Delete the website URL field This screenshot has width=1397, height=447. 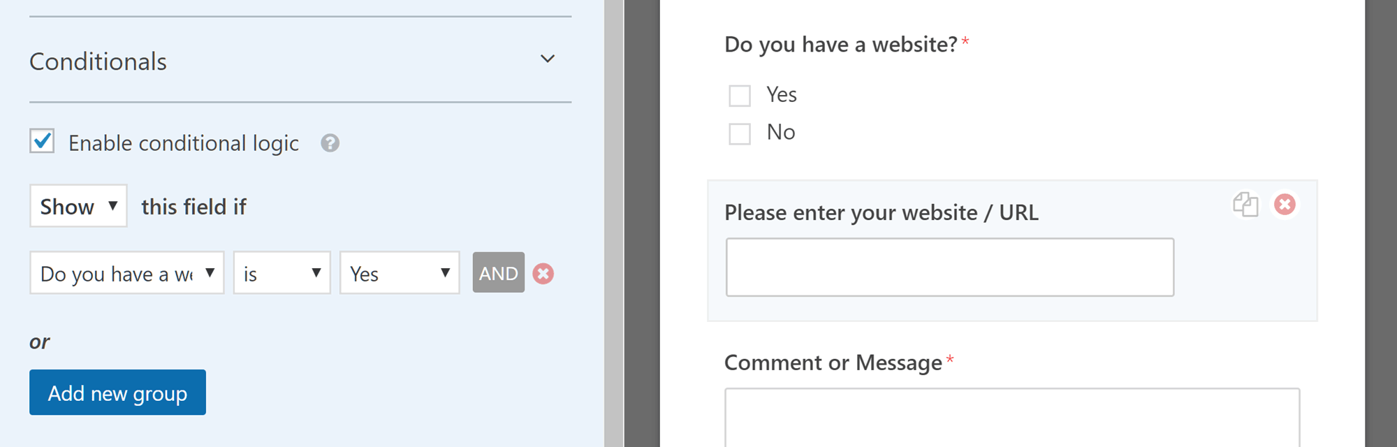(1285, 204)
